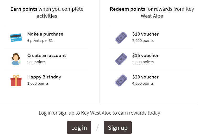Click the $15 voucher ticket icon
The image size is (198, 136).
coord(121,59)
